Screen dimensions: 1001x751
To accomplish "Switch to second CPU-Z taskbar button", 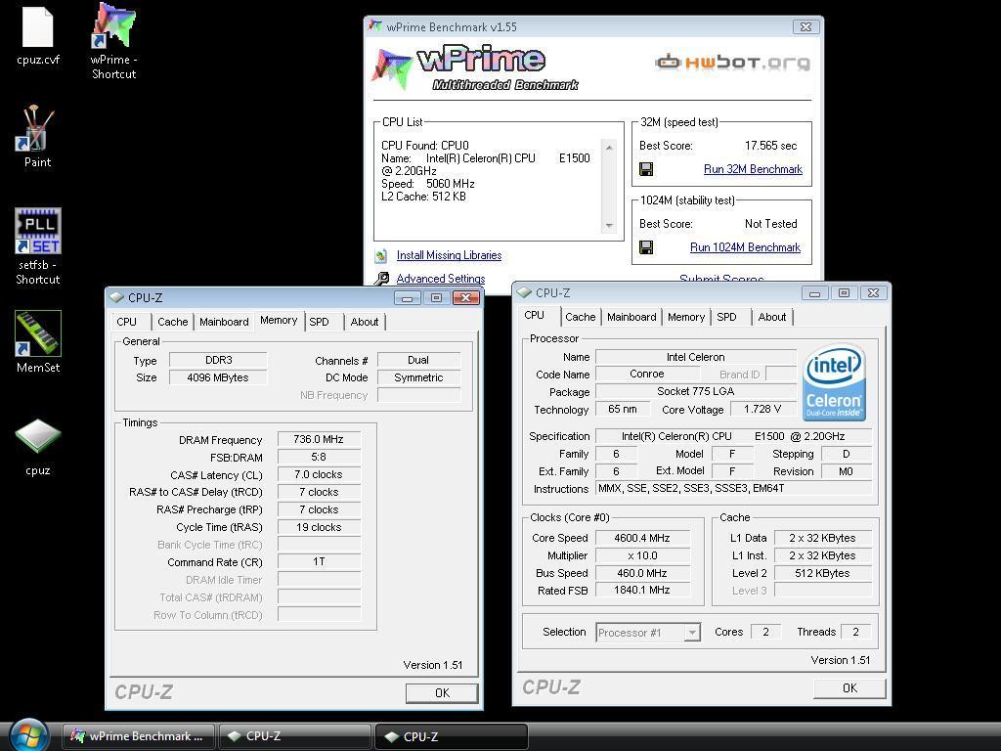I will (x=452, y=736).
